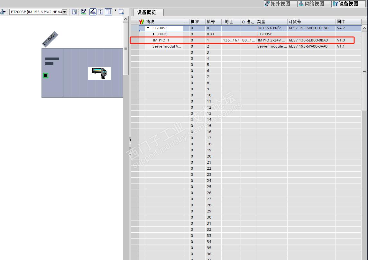Expand the PN-IO tree row
The width and height of the screenshot is (368, 260).
pos(154,34)
